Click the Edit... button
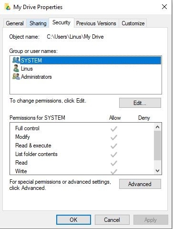Viewport: 173px width, 229px height. [x=140, y=103]
